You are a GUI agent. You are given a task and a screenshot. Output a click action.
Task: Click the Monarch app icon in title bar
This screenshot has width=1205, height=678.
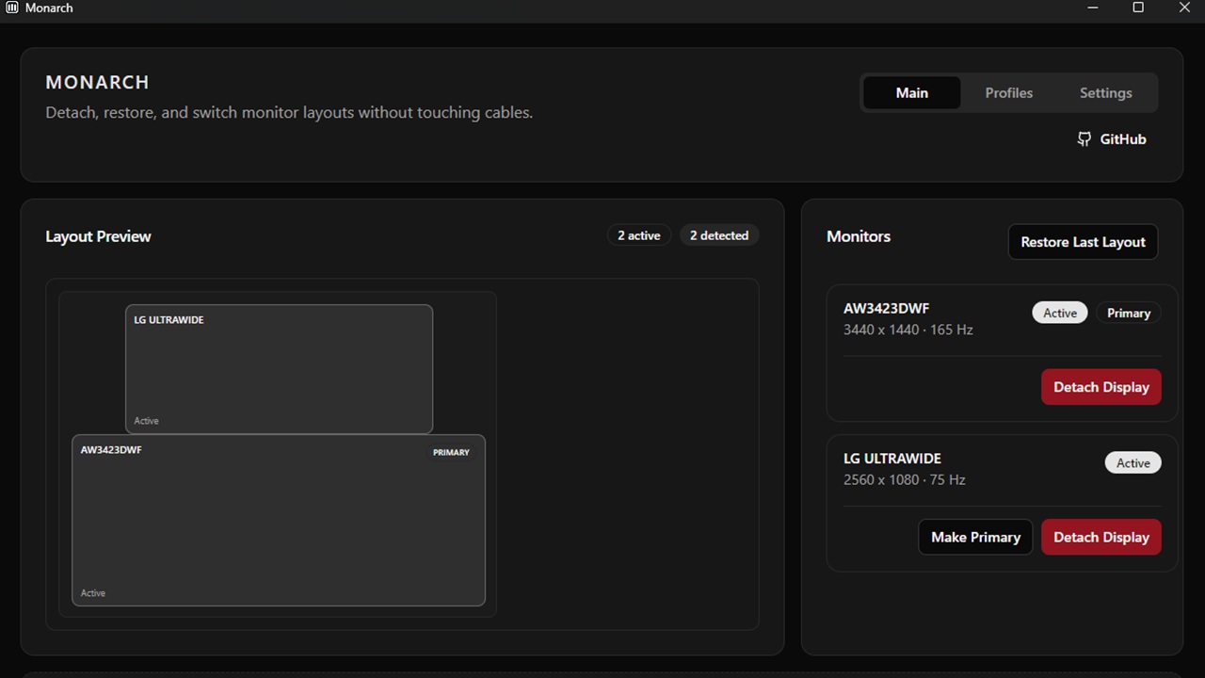12,8
